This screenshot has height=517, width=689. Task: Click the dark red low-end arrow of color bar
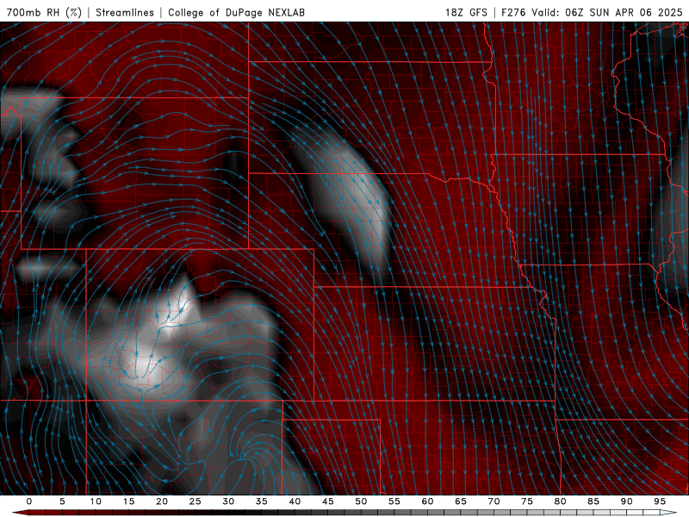pyautogui.click(x=20, y=513)
